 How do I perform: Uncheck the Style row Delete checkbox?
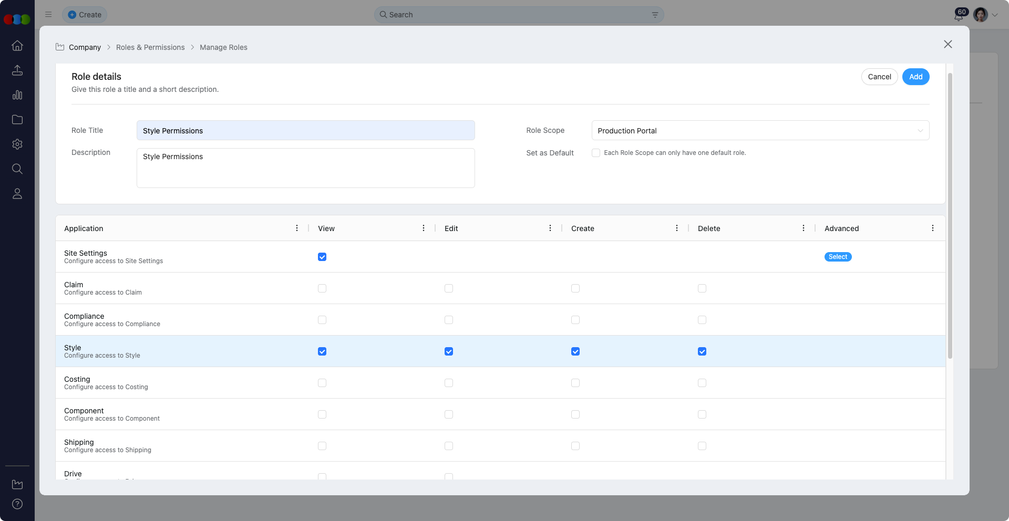coord(702,351)
